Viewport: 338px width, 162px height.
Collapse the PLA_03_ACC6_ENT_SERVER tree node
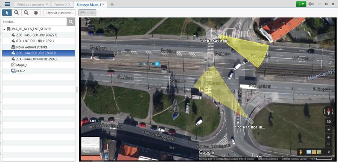[x=4, y=29]
